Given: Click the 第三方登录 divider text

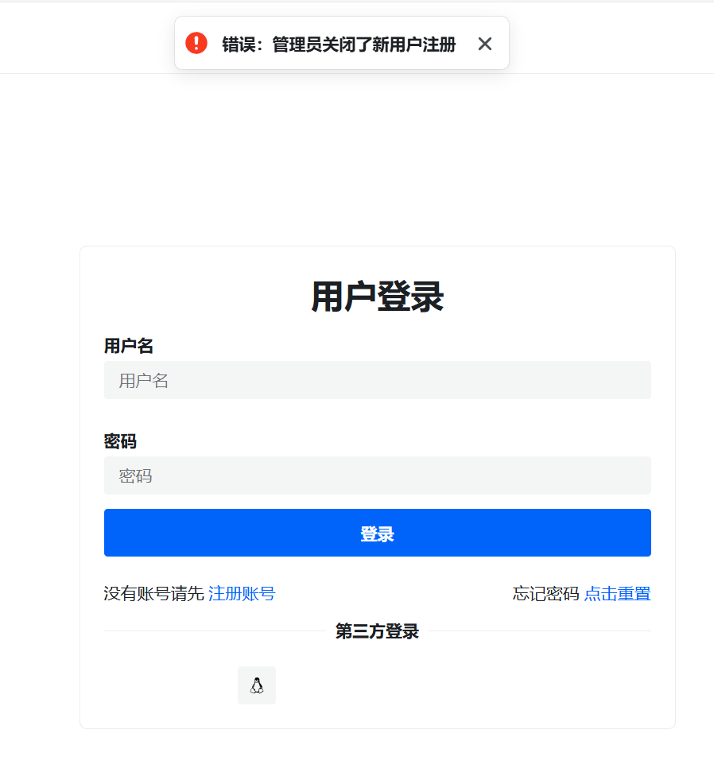Looking at the screenshot, I should coord(377,631).
